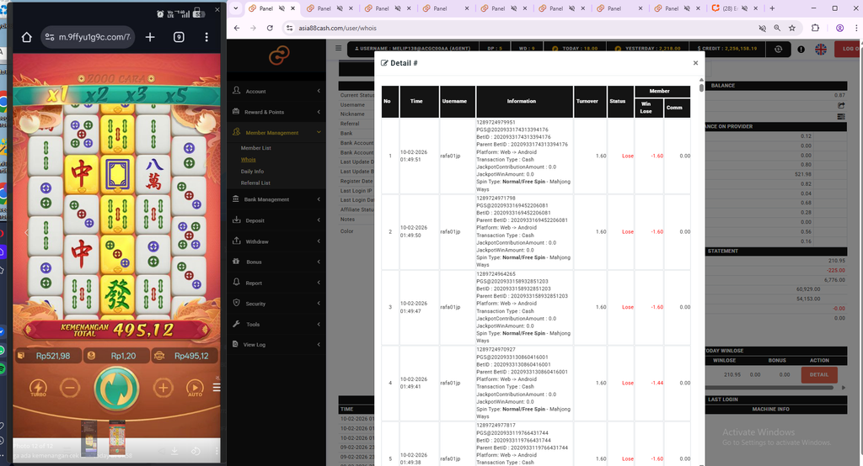The image size is (863, 466).
Task: Reload the asia88cash page
Action: coord(270,28)
